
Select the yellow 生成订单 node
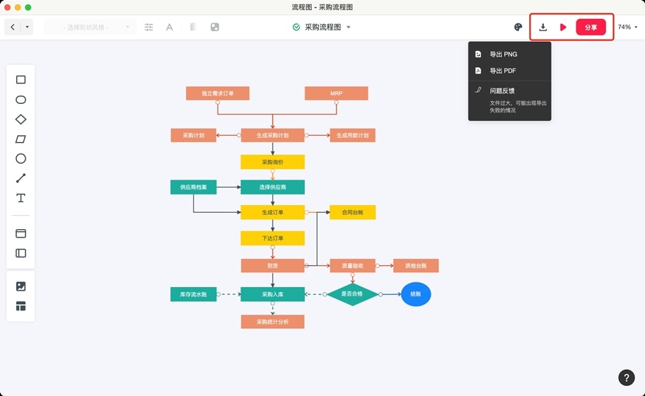coord(272,212)
